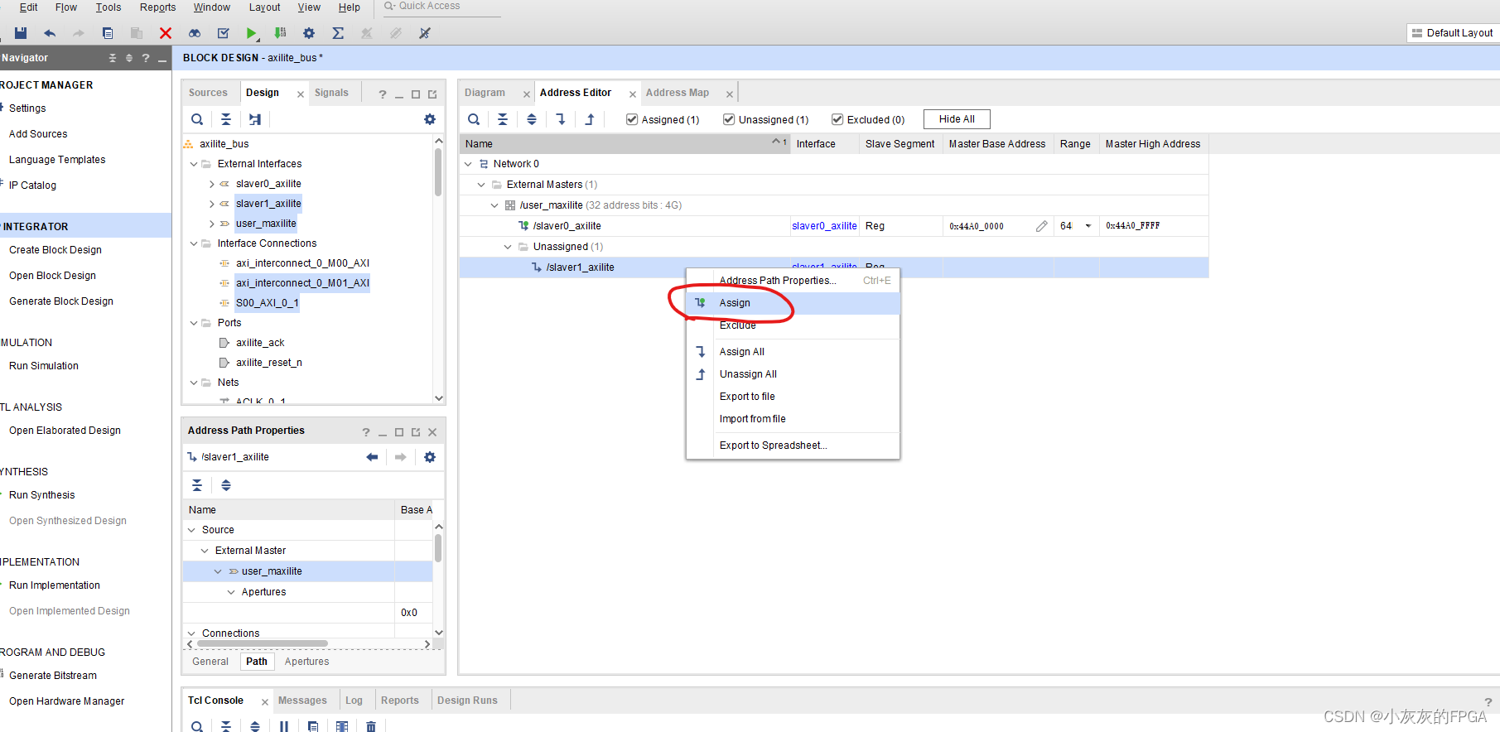Search in the Address Editor toolbar

tap(474, 119)
